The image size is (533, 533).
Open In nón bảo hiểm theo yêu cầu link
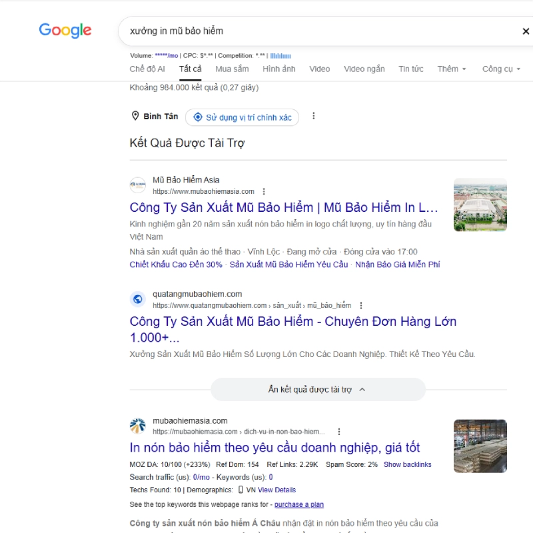tap(274, 448)
